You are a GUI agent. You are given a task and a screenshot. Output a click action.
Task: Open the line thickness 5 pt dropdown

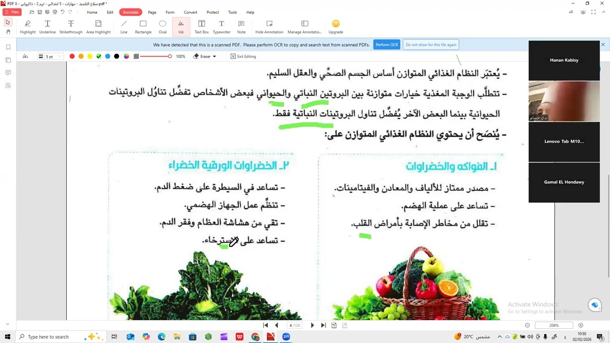click(51, 56)
